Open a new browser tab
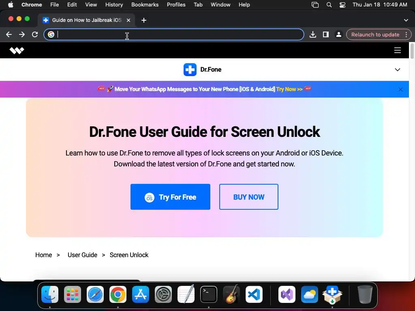 [144, 20]
